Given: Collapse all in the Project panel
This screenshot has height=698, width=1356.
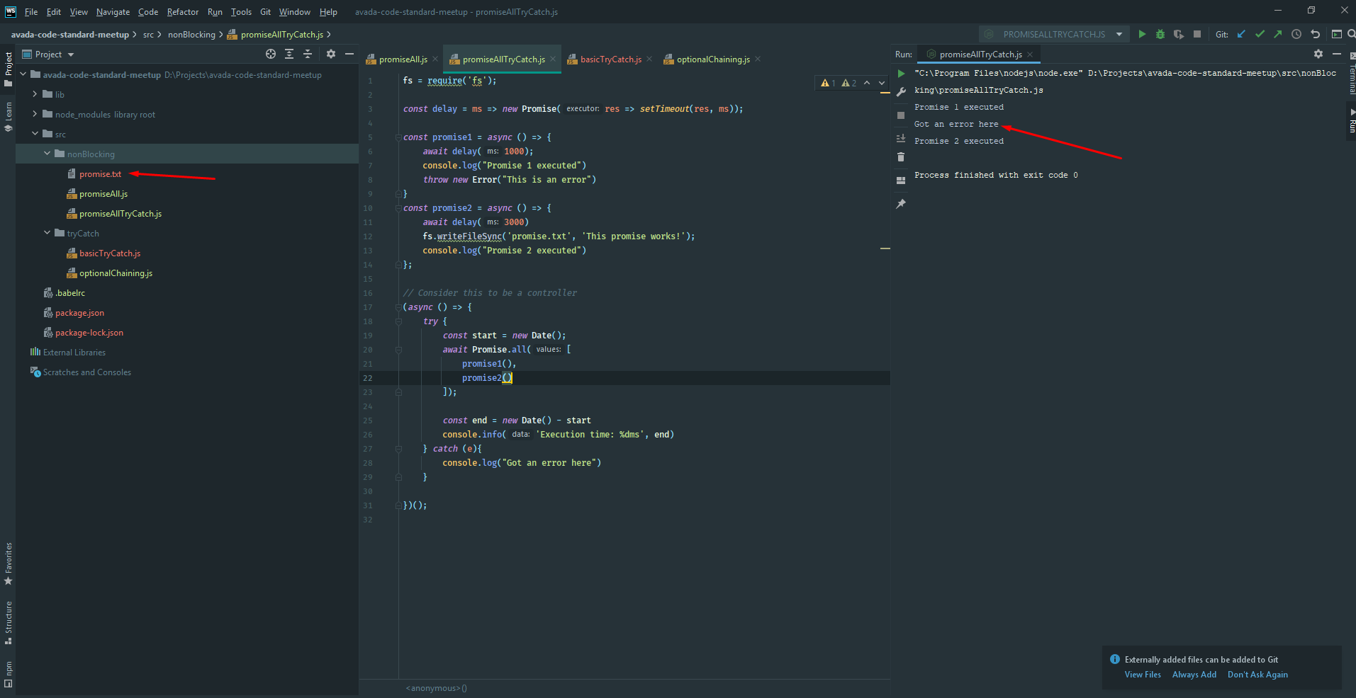Looking at the screenshot, I should click(x=308, y=54).
